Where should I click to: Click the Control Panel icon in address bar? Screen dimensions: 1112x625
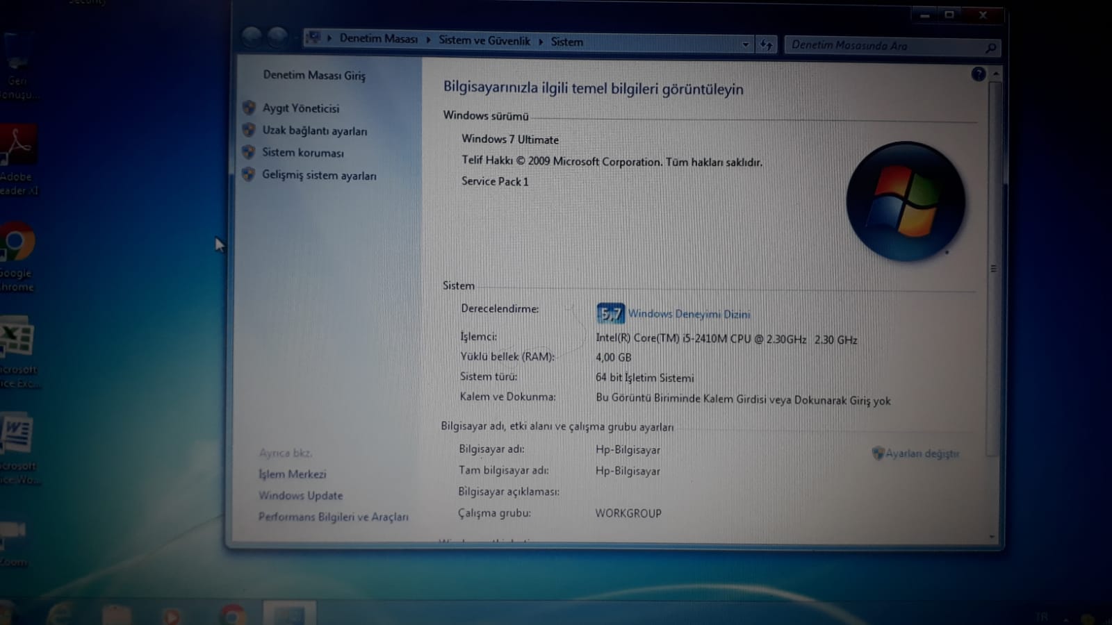pyautogui.click(x=314, y=37)
